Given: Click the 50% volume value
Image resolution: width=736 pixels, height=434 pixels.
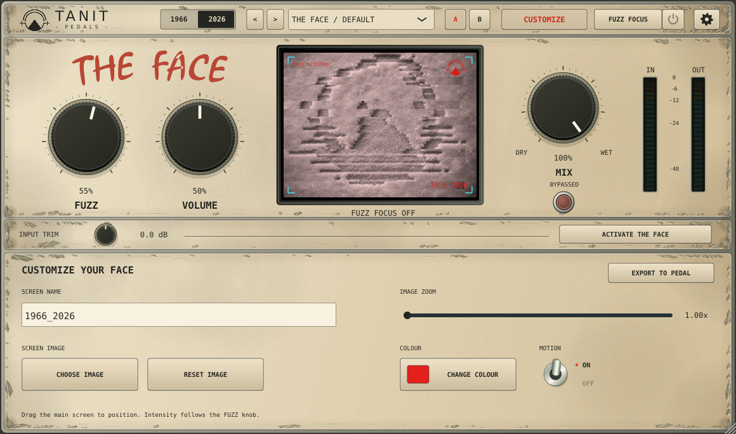Looking at the screenshot, I should 199,191.
